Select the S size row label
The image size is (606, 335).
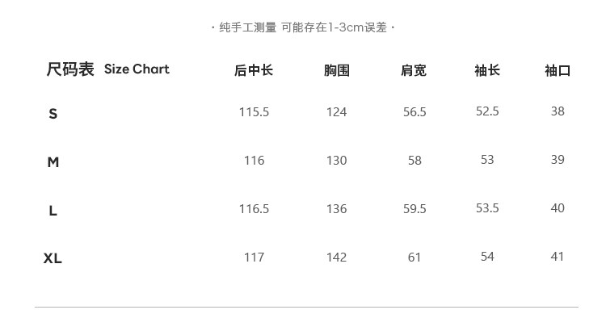53,114
